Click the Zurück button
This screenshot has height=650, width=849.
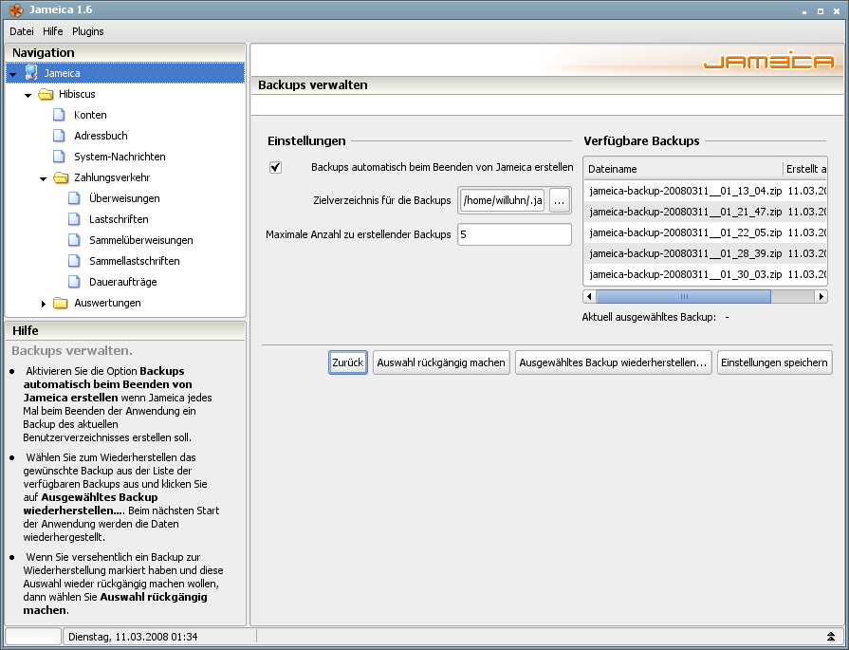(347, 362)
